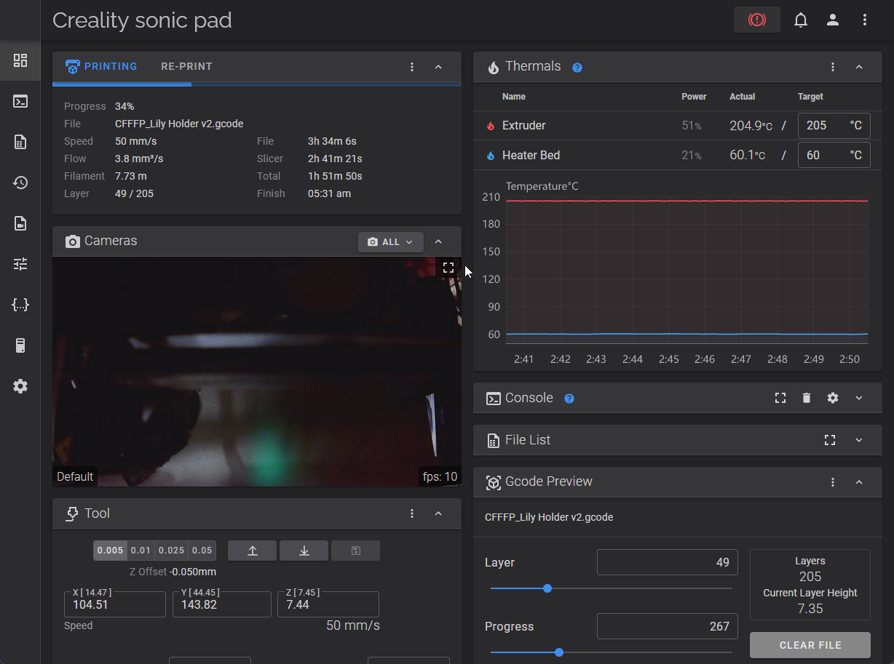894x664 pixels.
Task: Collapse the Thermals card
Action: coord(859,67)
